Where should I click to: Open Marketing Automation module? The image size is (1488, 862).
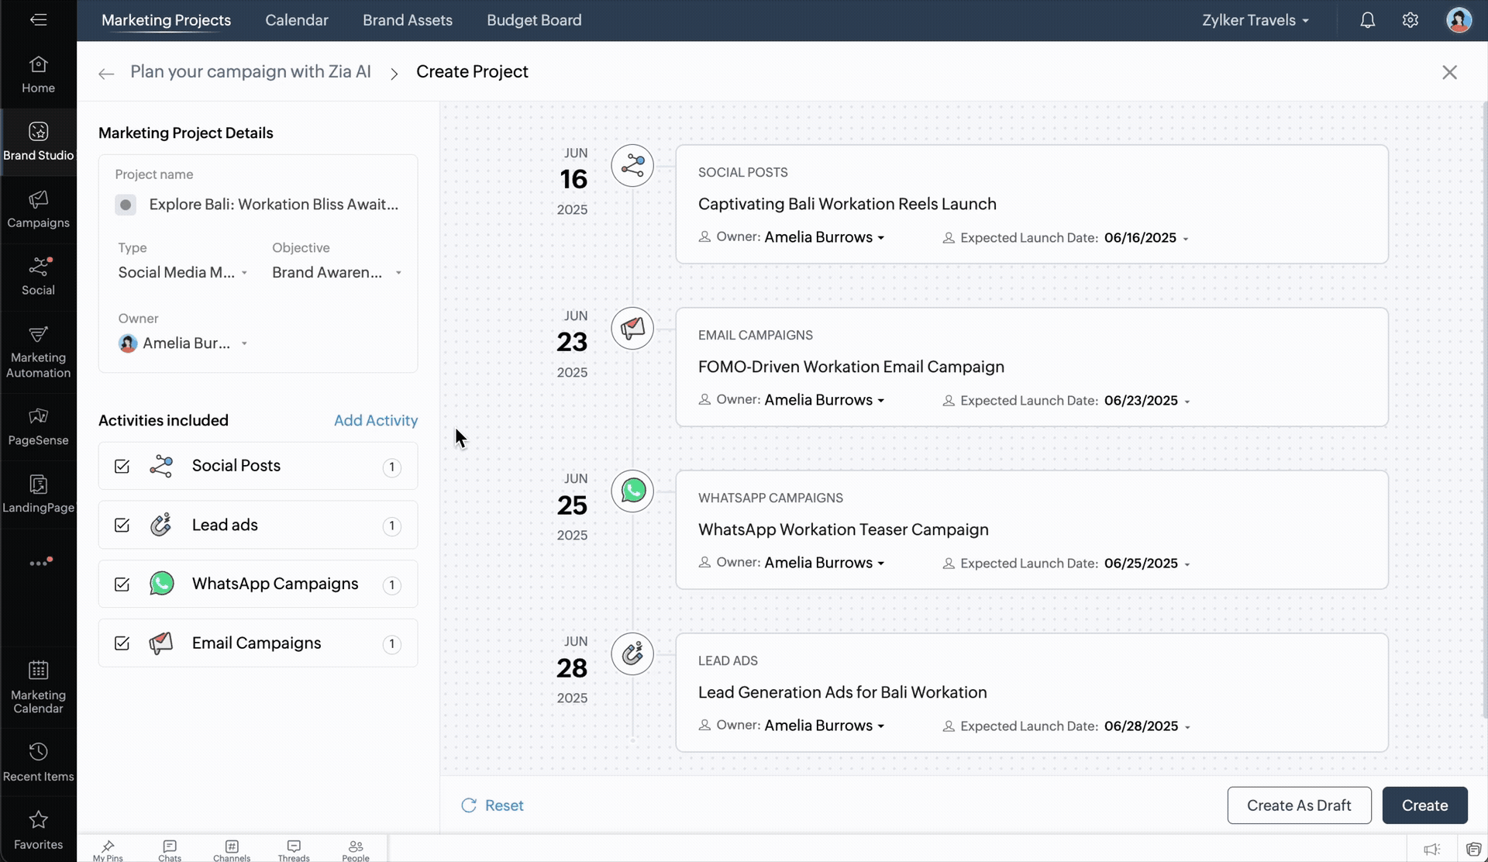pyautogui.click(x=38, y=352)
